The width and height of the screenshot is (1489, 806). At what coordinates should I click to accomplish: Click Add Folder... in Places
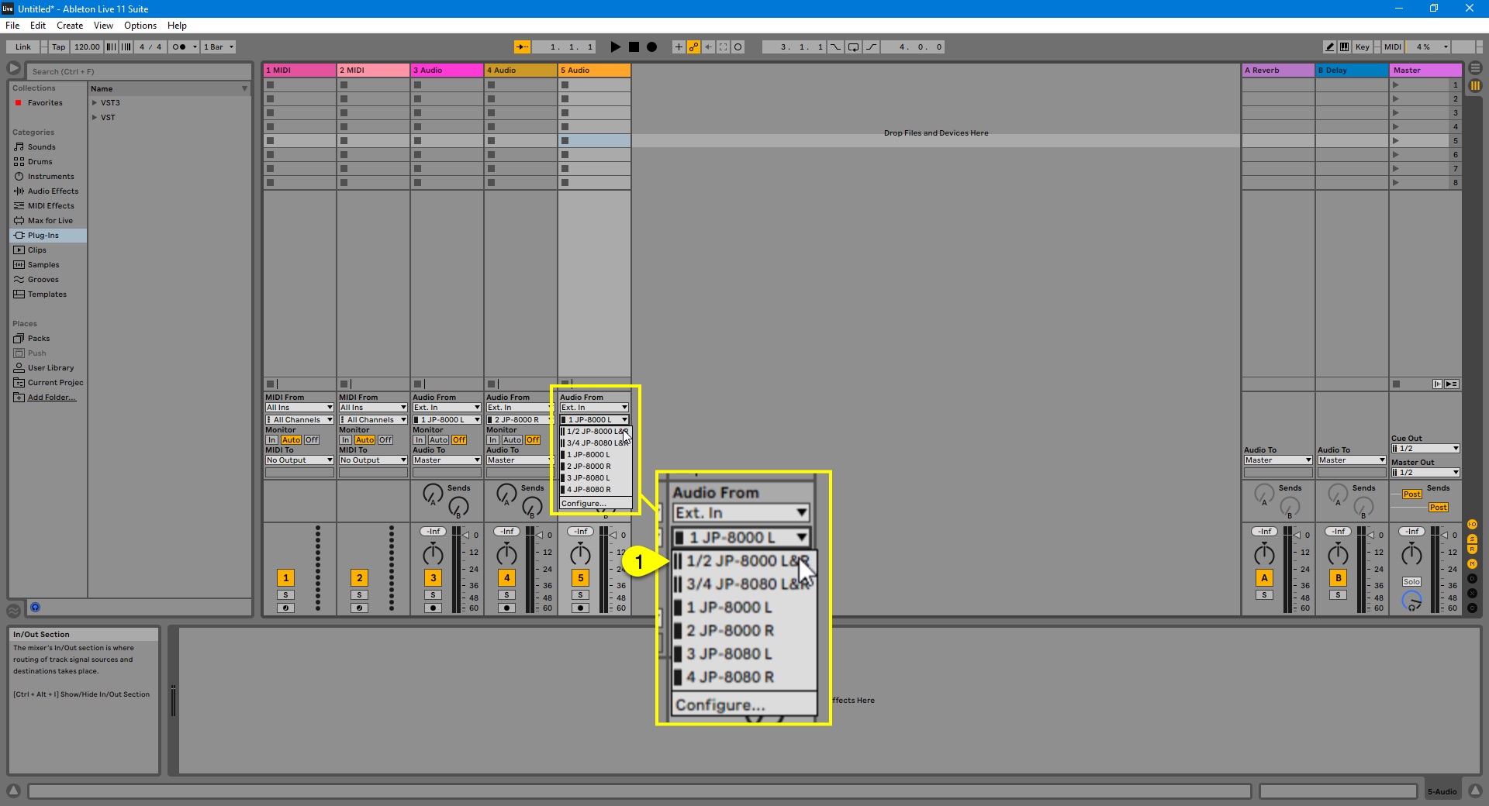(51, 398)
